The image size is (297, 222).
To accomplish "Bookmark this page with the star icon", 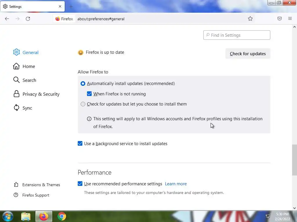I will coord(250,18).
